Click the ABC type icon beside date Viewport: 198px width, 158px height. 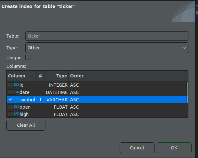click(16, 92)
